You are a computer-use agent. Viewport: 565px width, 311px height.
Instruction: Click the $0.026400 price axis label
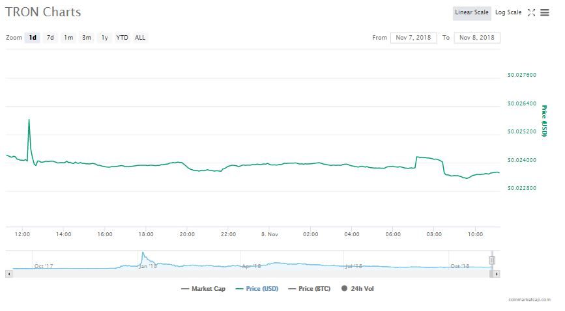click(522, 103)
